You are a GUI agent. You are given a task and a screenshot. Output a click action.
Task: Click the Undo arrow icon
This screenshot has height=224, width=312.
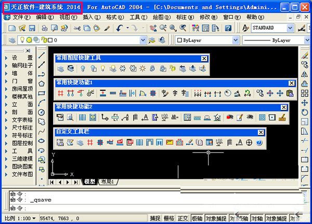click(x=120, y=28)
